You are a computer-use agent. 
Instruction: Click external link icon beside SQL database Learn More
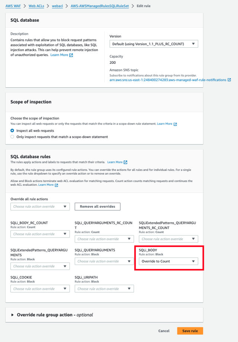click(71, 55)
